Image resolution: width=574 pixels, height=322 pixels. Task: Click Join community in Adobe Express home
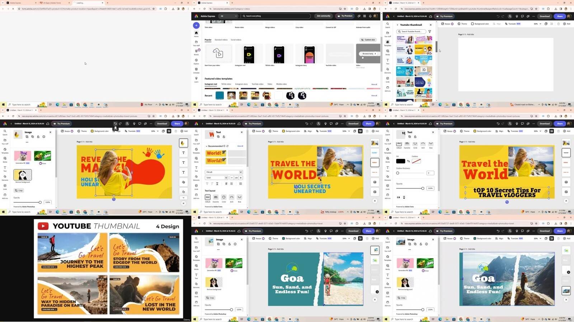click(x=324, y=16)
